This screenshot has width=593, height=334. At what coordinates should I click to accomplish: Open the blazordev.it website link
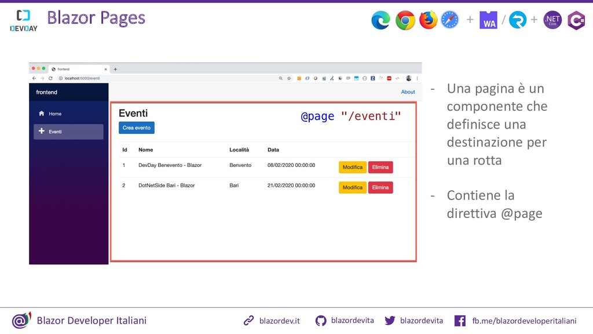[280, 321]
